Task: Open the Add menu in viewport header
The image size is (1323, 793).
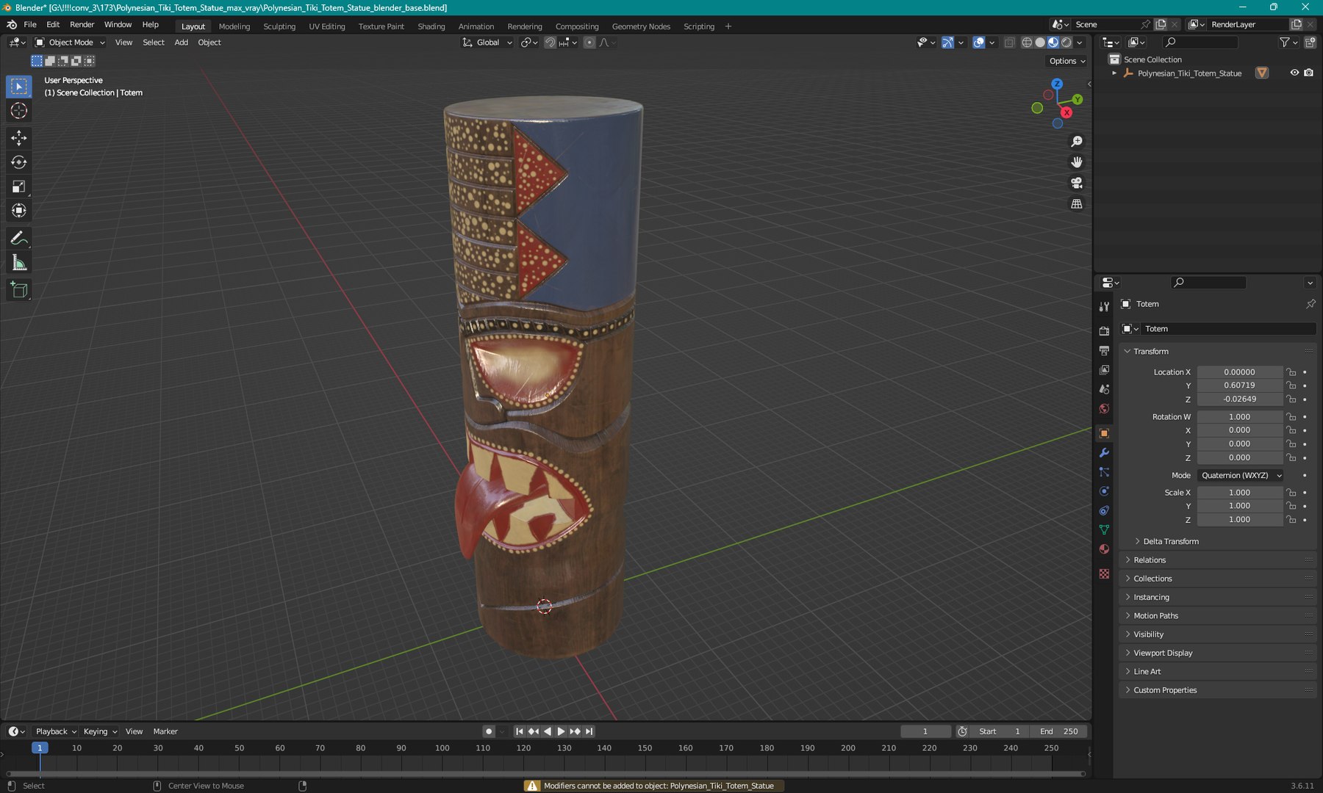Action: point(181,43)
